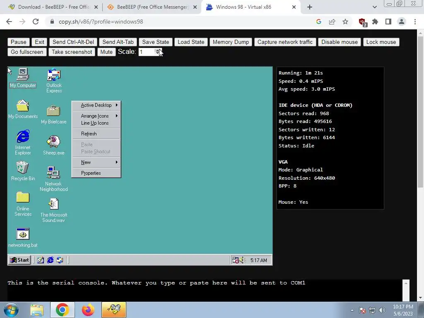Choose Line Up Icons from context menu
Viewport: 424px width, 318px height.
(96, 123)
